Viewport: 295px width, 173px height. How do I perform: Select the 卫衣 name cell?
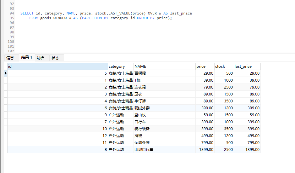pos(165,94)
